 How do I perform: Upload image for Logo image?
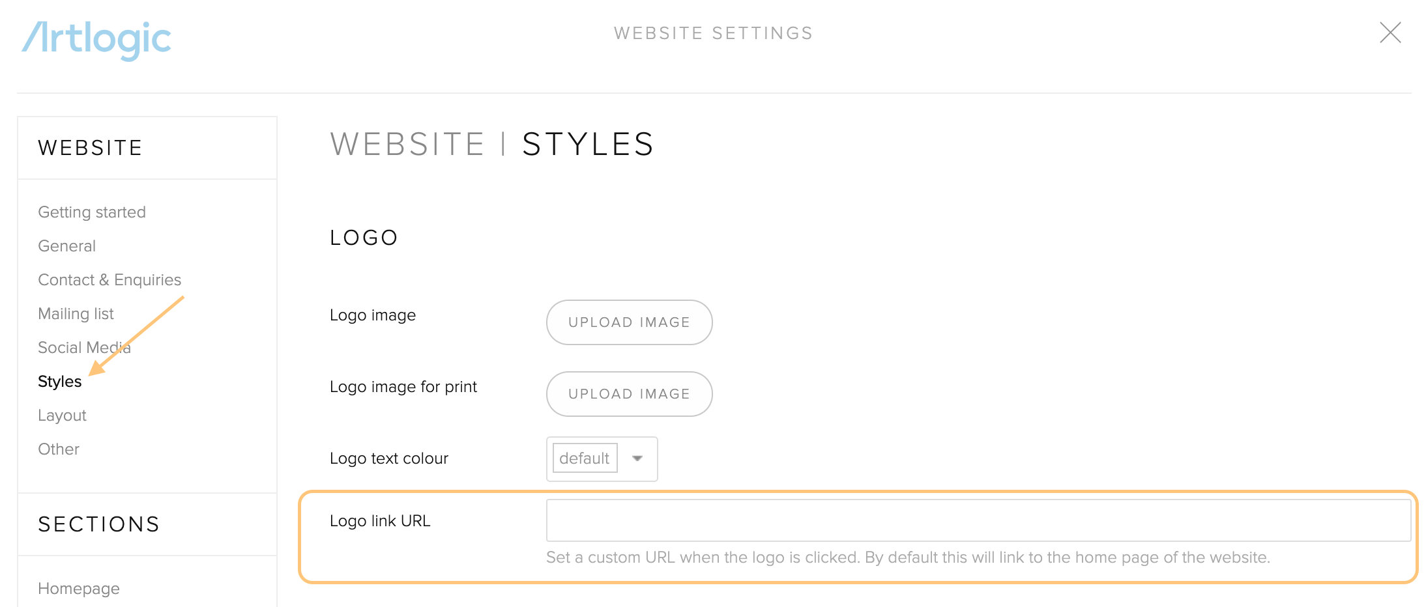pos(629,322)
